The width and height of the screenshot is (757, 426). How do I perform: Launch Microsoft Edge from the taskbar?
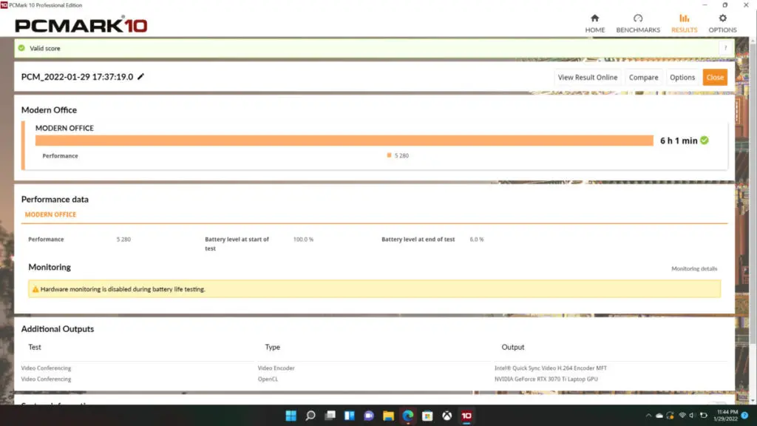point(407,416)
